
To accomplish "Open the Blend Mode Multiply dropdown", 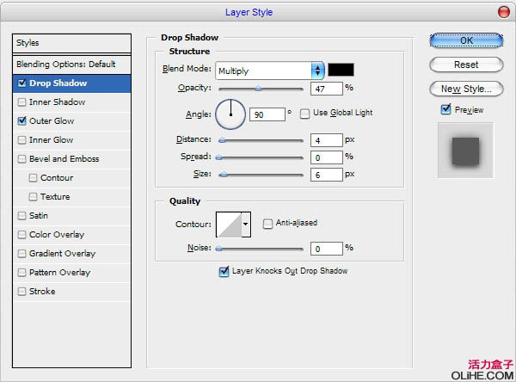I will (x=270, y=71).
